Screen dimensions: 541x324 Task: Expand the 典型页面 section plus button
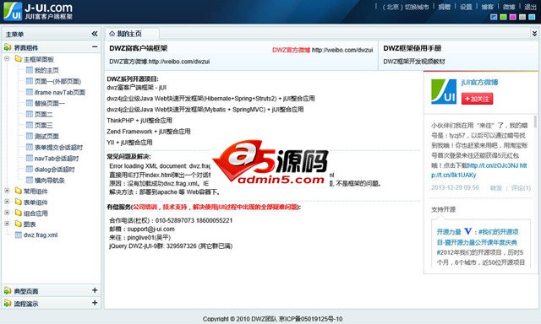click(x=95, y=290)
